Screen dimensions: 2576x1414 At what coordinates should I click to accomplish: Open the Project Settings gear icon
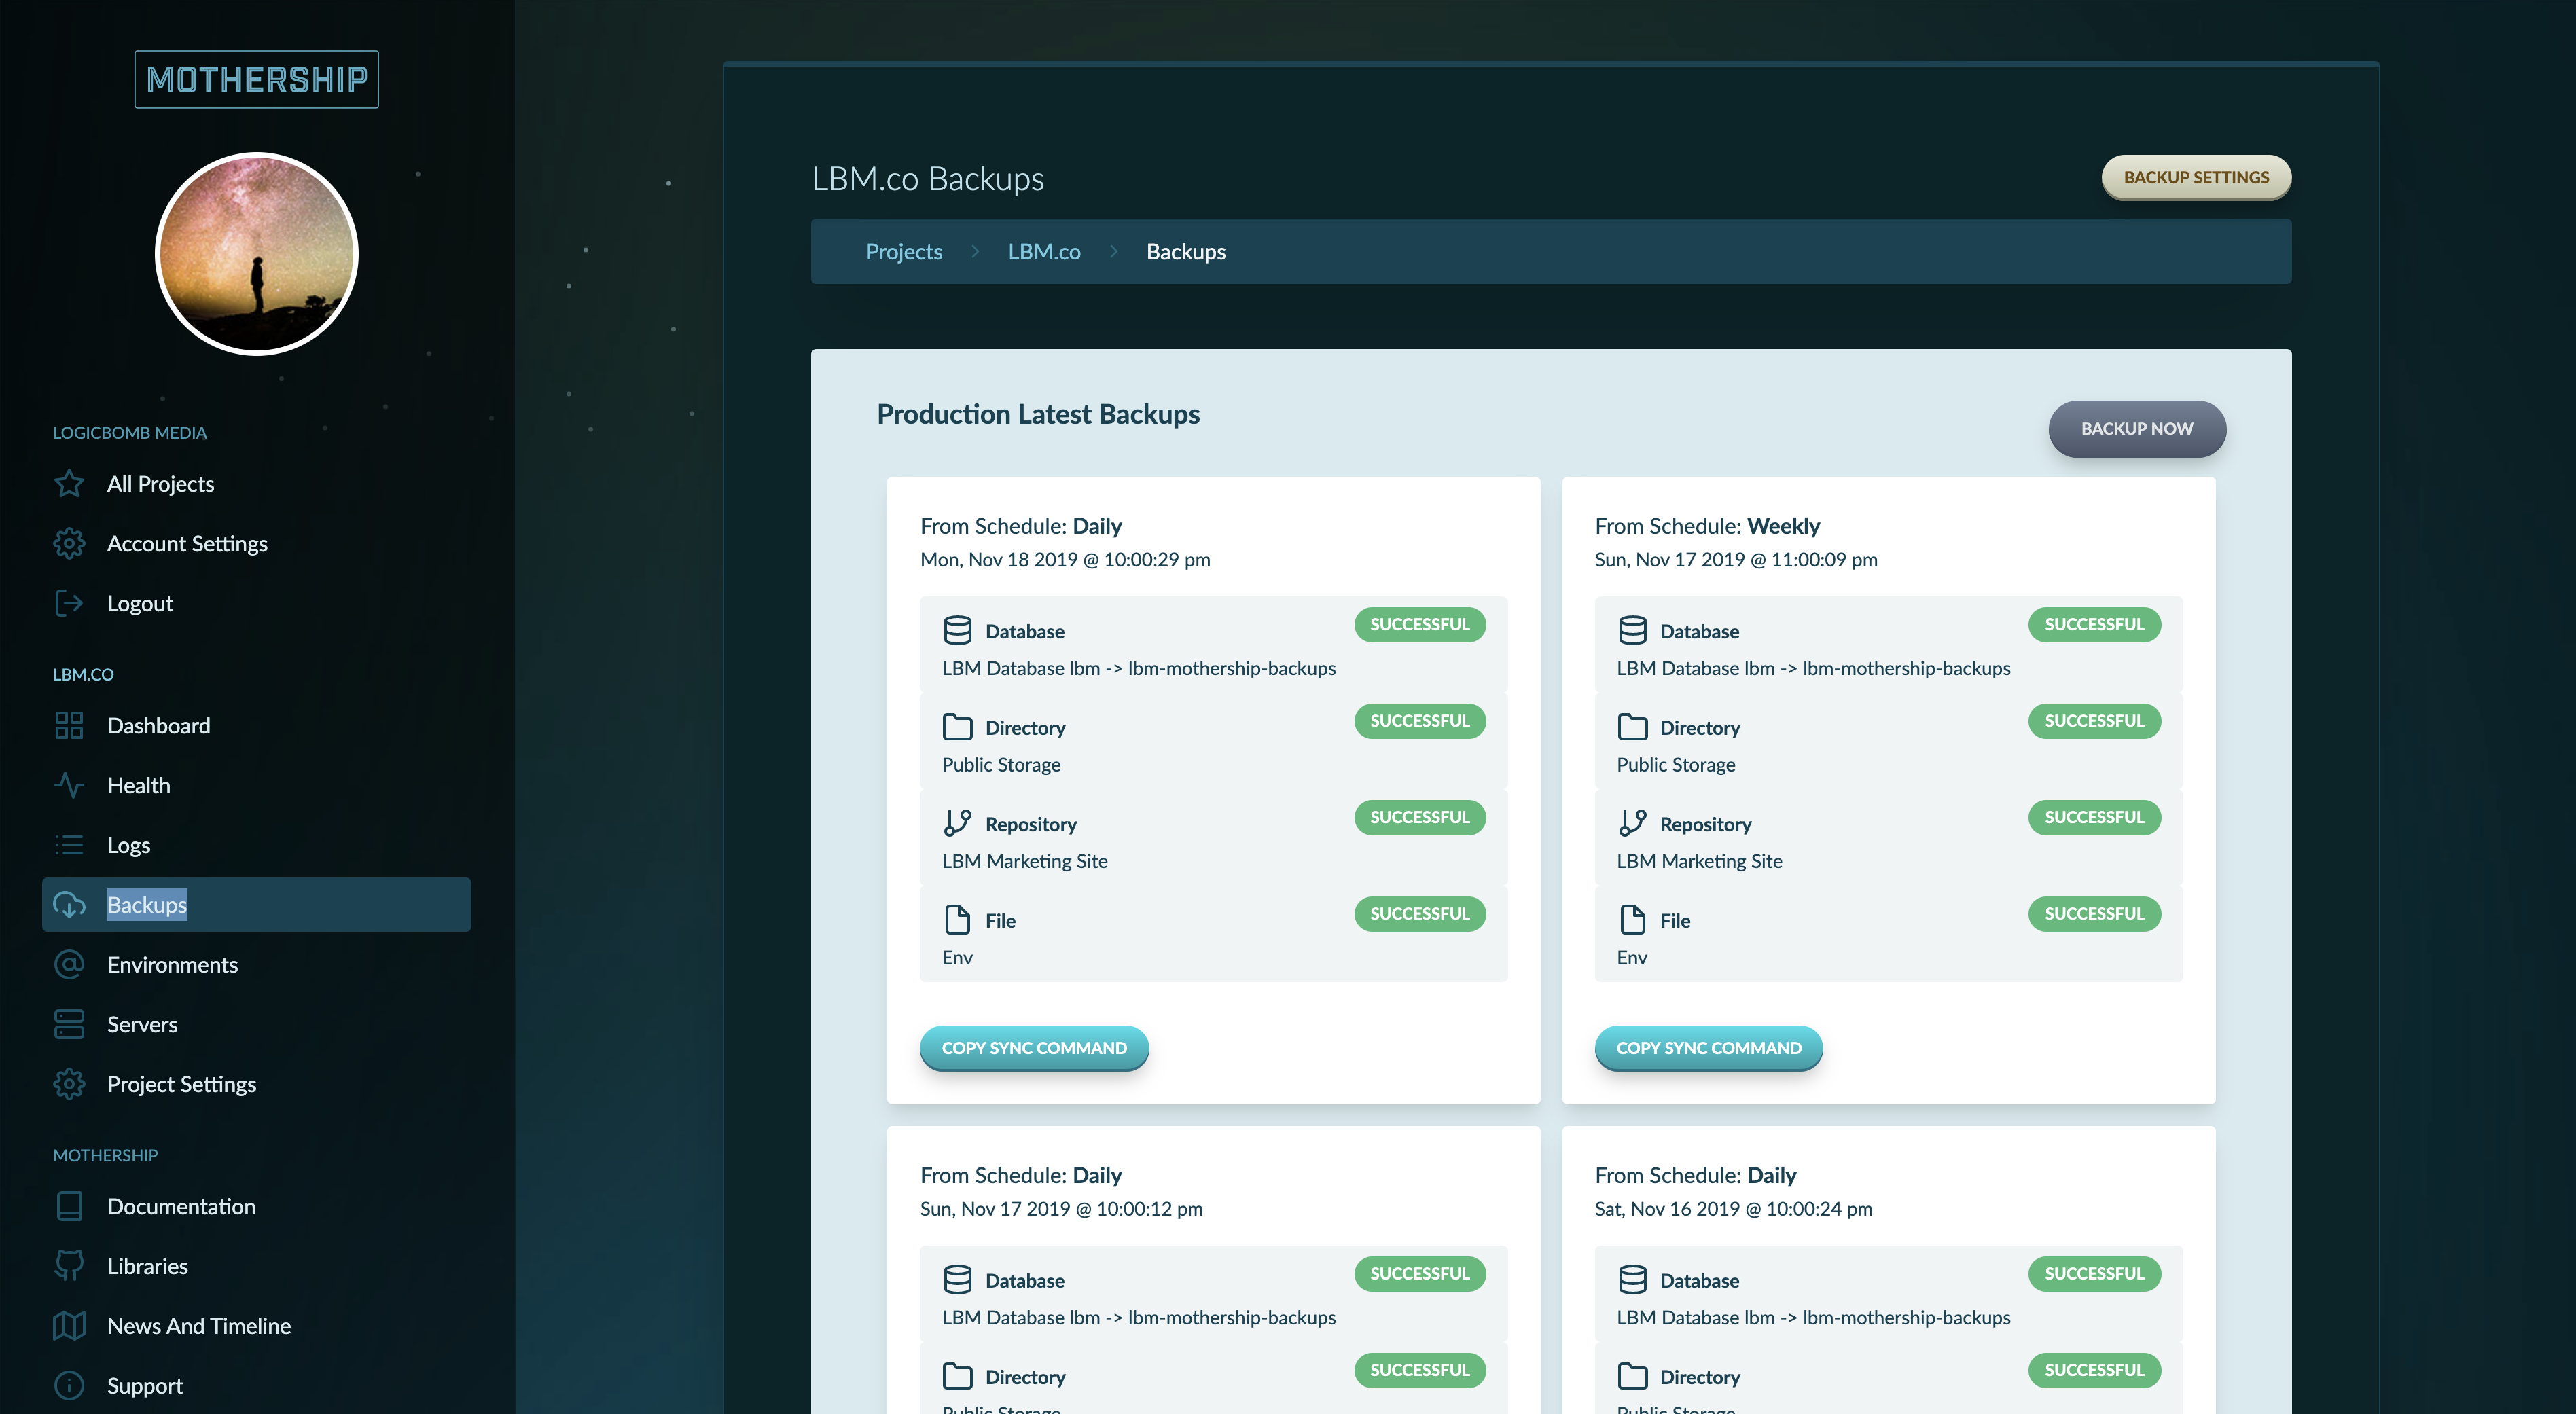(68, 1083)
